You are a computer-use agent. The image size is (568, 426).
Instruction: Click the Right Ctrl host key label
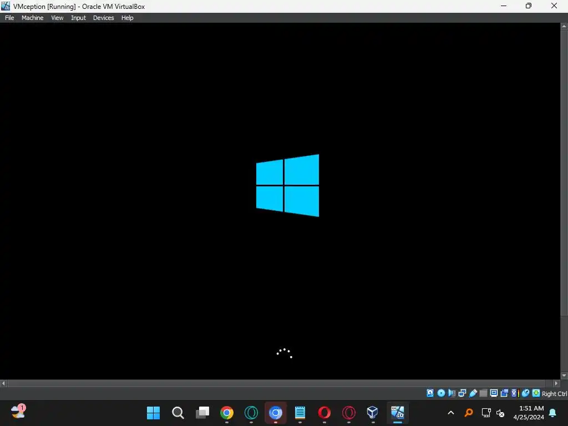[554, 394]
